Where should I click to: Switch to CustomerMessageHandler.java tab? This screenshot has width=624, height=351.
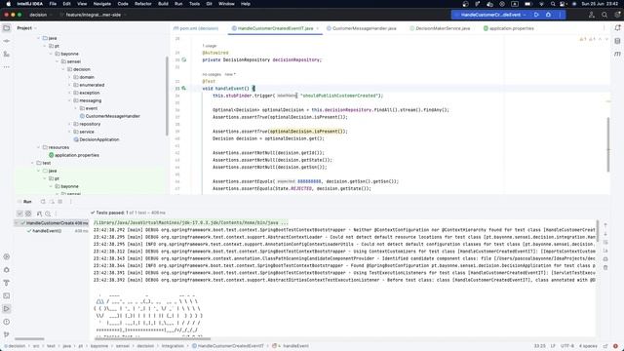tap(362, 28)
